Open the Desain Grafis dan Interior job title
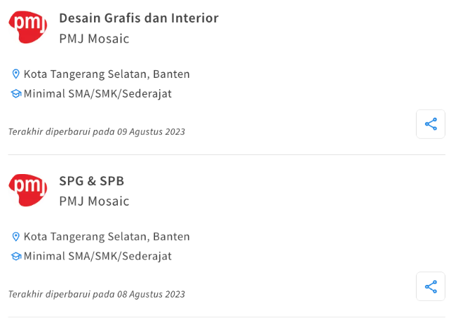Viewport: 451px width, 320px height. tap(139, 18)
